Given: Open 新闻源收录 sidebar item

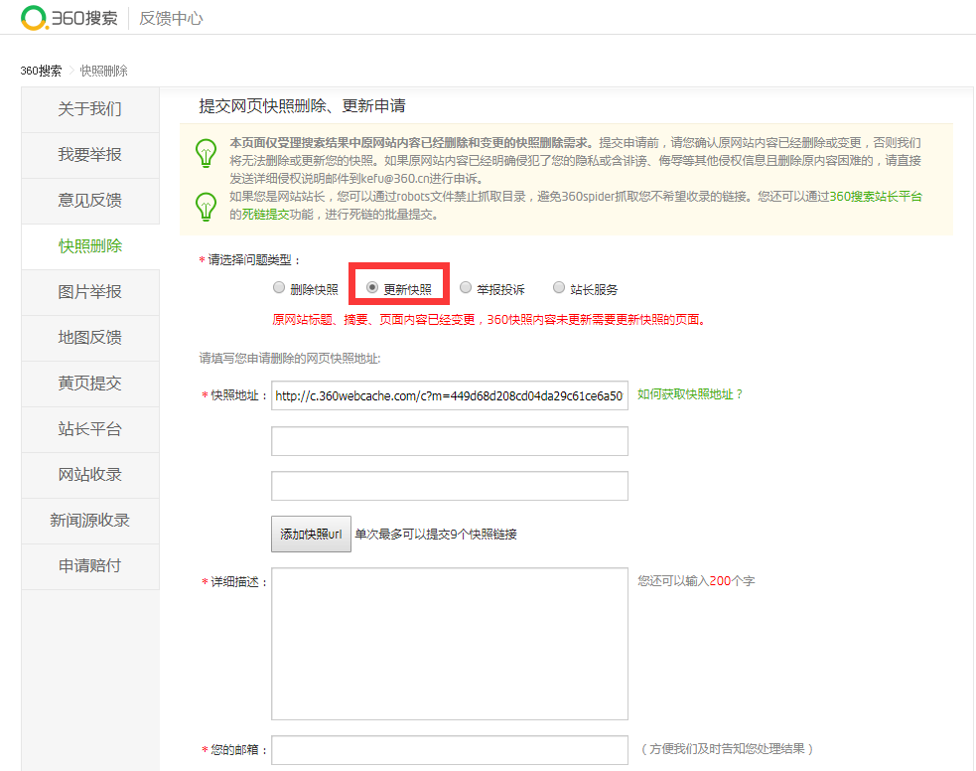Looking at the screenshot, I should coord(90,521).
